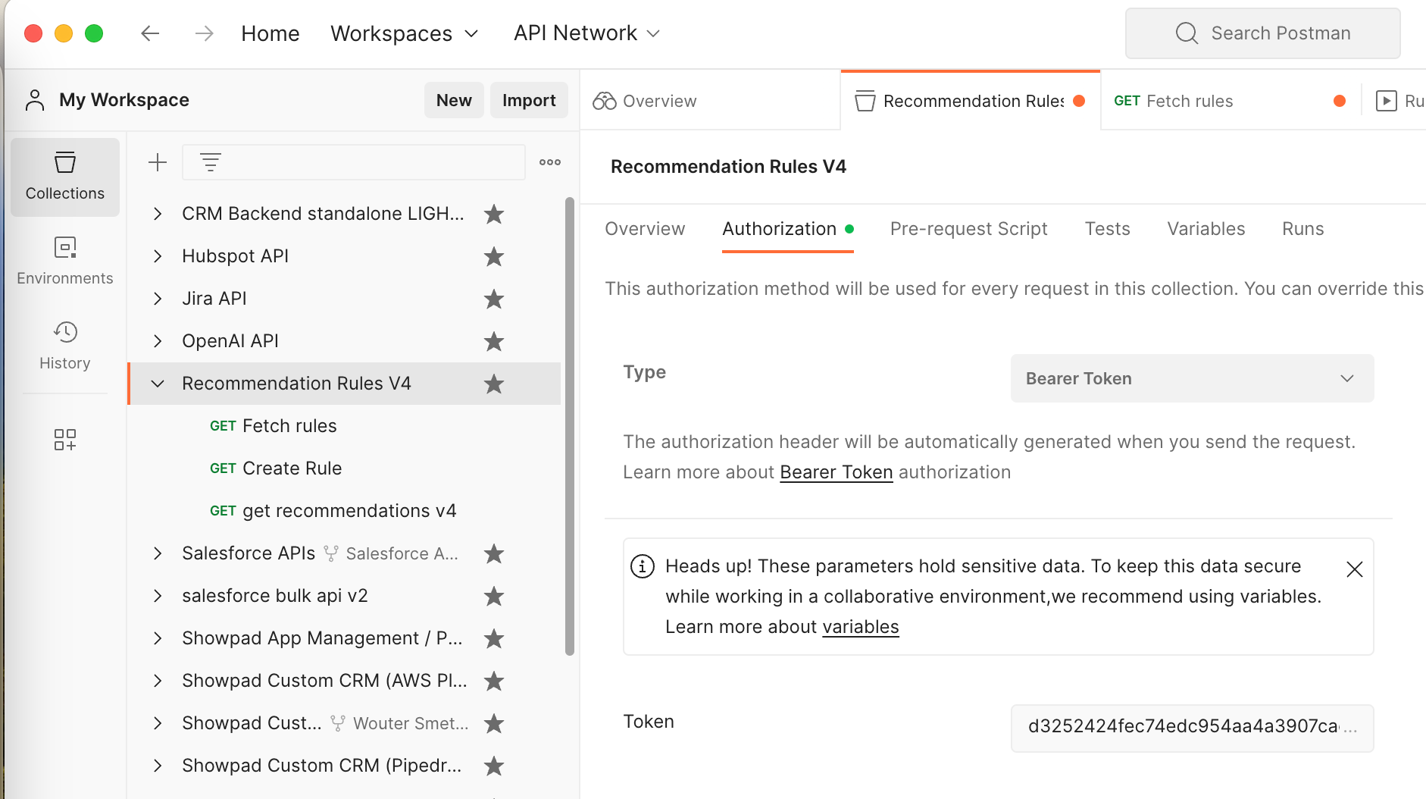The image size is (1426, 799).
Task: Toggle star on Jira API collection
Action: click(494, 299)
